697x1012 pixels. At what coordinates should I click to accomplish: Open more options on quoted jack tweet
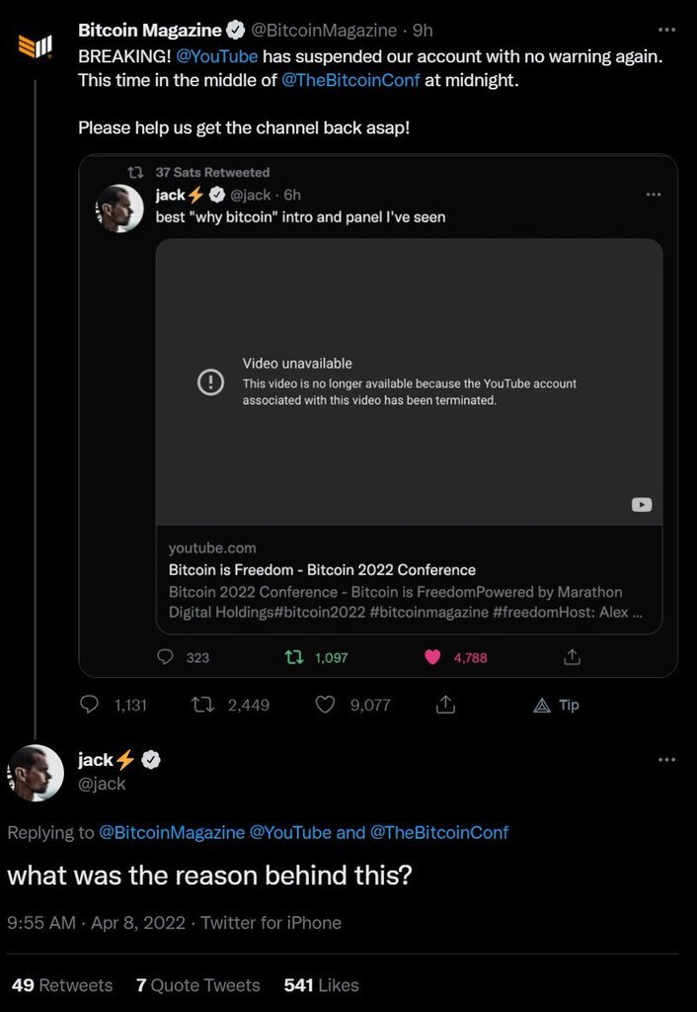pyautogui.click(x=653, y=195)
